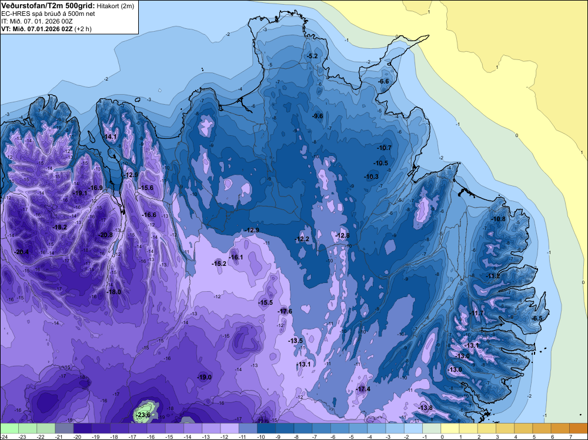Click the -20.8 temperature value
The image size is (588, 440).
click(105, 235)
